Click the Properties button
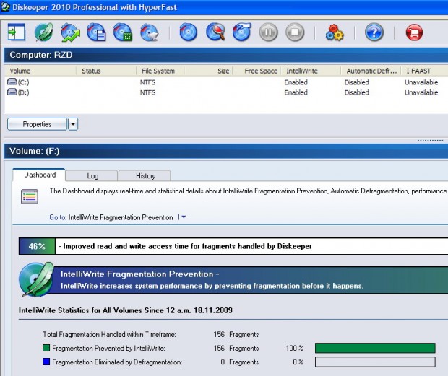448x376 pixels. coord(37,124)
